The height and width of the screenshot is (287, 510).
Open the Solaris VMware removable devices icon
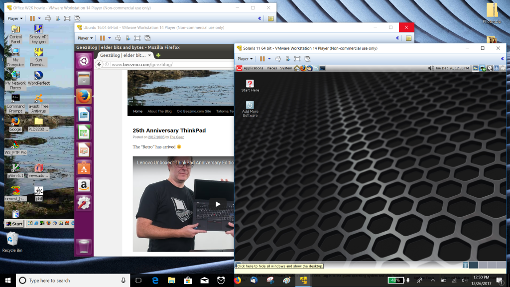(x=288, y=59)
